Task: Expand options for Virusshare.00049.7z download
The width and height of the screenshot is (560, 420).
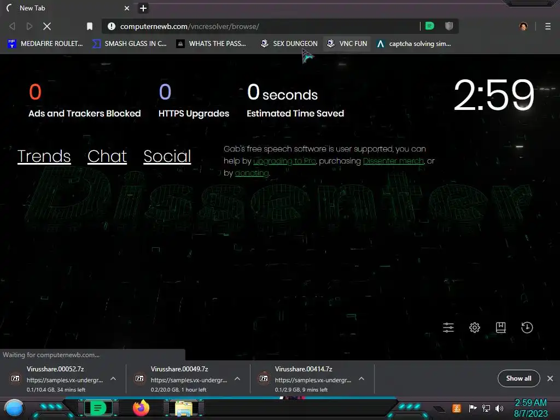Action: point(237,378)
